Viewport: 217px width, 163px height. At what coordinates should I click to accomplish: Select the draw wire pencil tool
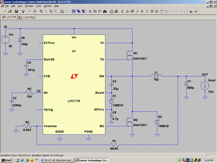(123, 11)
